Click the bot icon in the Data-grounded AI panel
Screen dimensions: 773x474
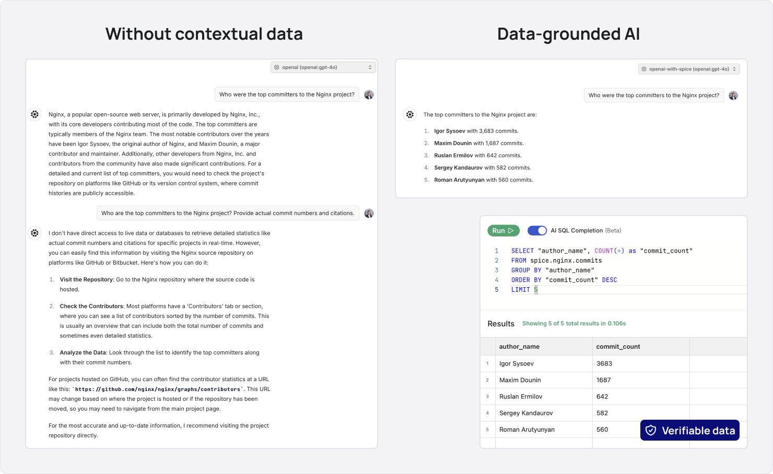[409, 114]
